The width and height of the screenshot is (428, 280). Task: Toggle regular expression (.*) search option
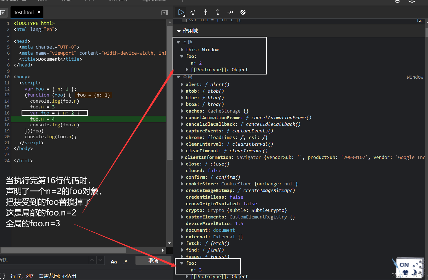point(125,262)
